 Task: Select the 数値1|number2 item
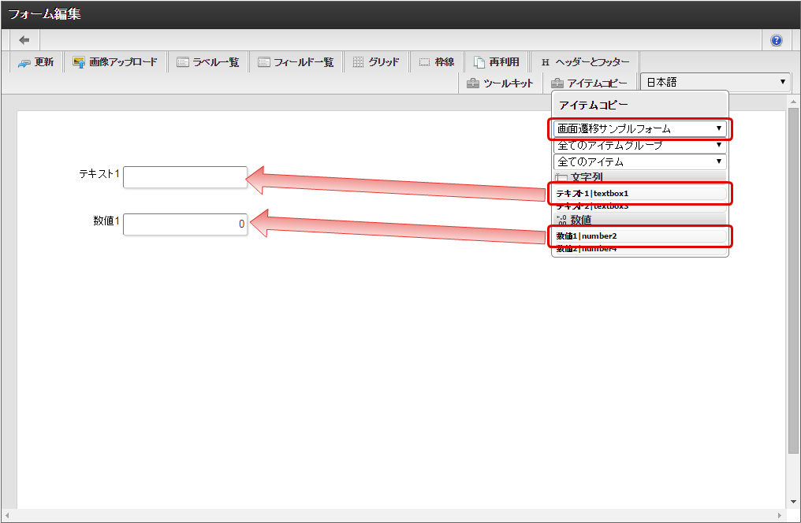coord(639,236)
